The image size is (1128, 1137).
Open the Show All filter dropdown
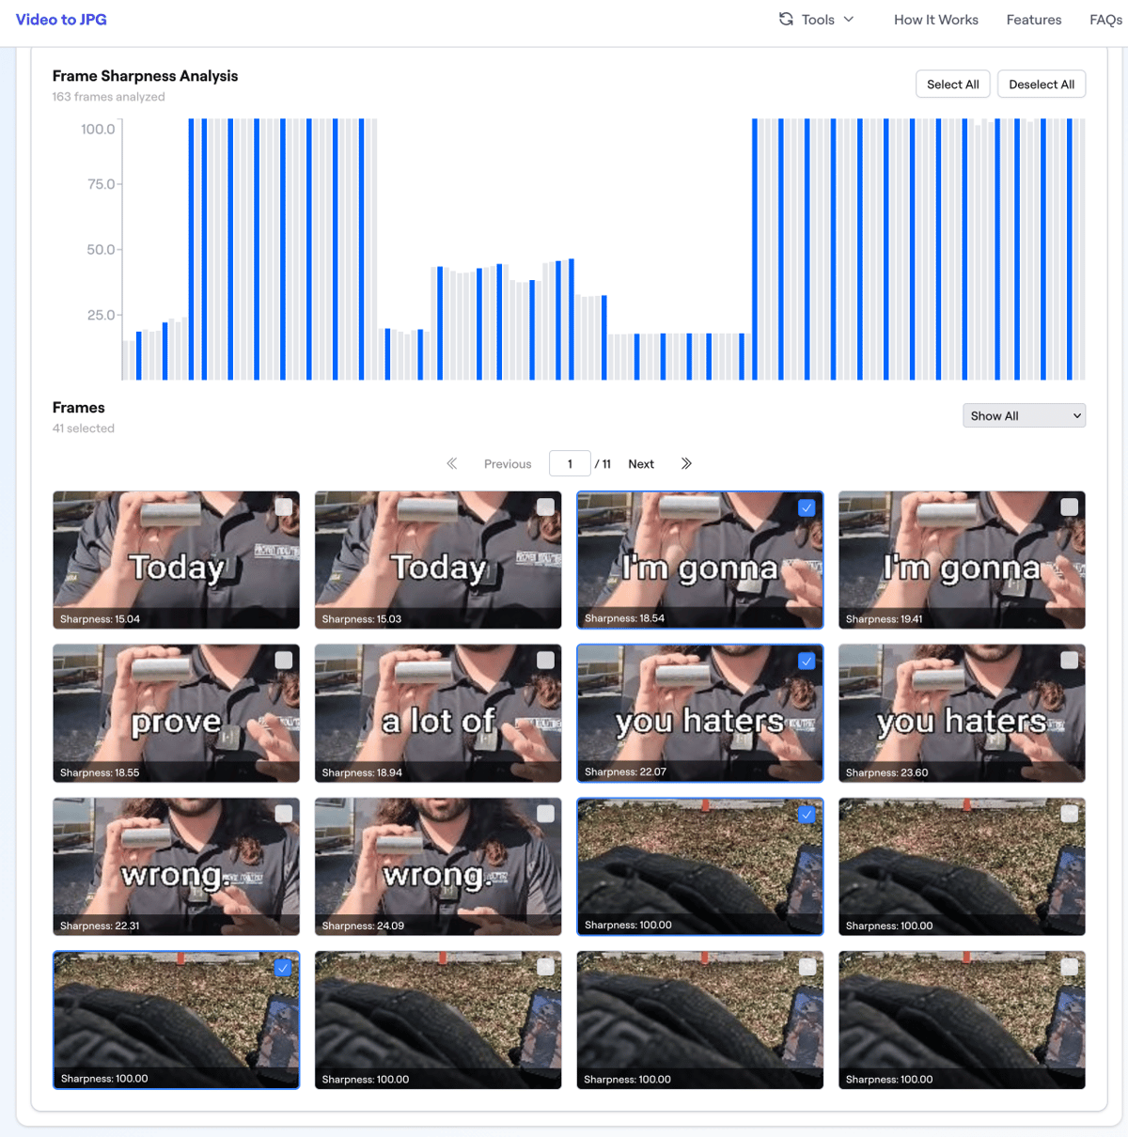click(1024, 415)
